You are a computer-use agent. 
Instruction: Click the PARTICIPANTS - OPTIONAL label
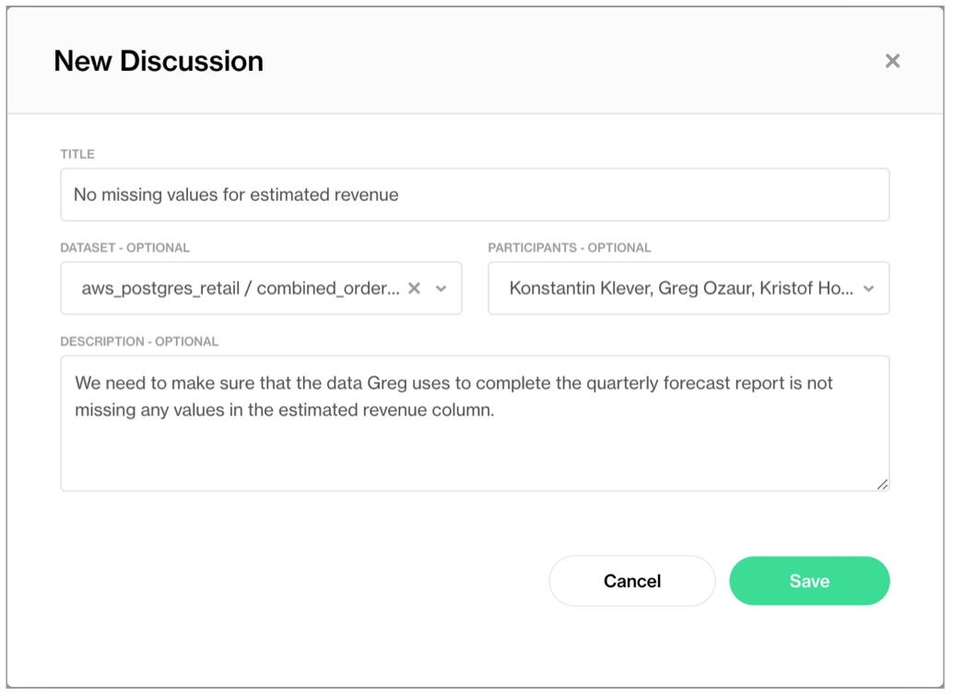pos(569,248)
